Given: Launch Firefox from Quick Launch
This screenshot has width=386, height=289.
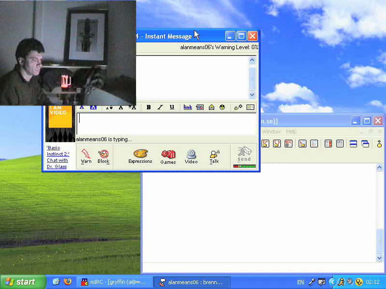Looking at the screenshot, I should click(68, 282).
